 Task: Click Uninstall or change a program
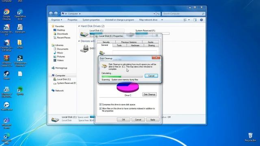(x=119, y=20)
